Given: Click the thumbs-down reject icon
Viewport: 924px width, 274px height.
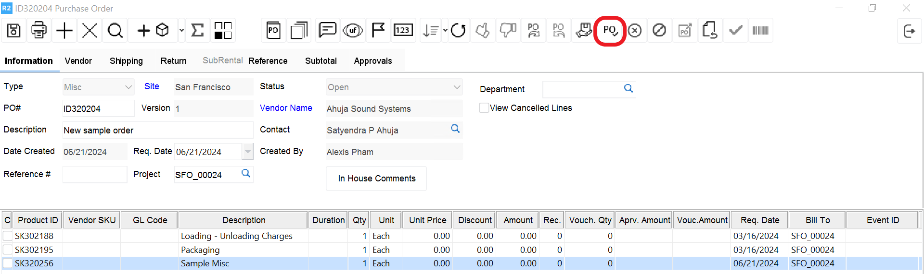Looking at the screenshot, I should tap(508, 31).
